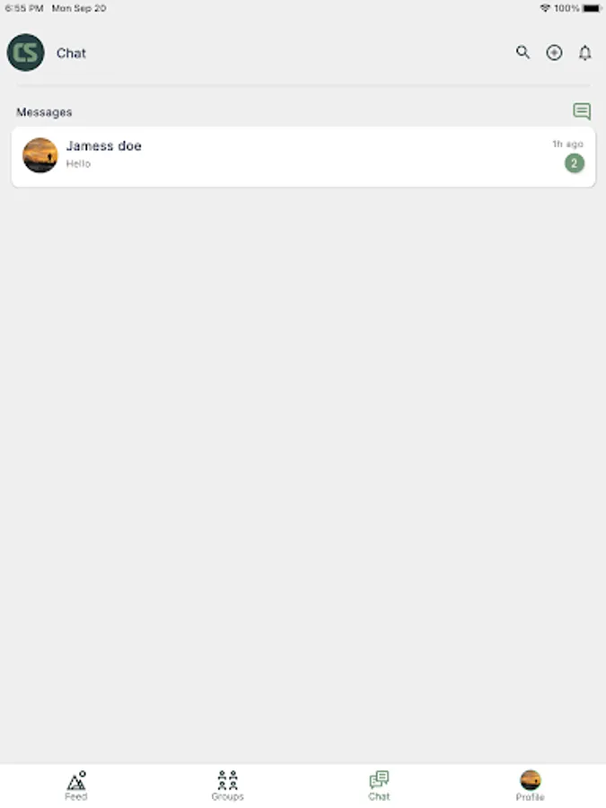Screen dimensions: 606x808
Task: Select the Groups tab label
Action: [227, 796]
